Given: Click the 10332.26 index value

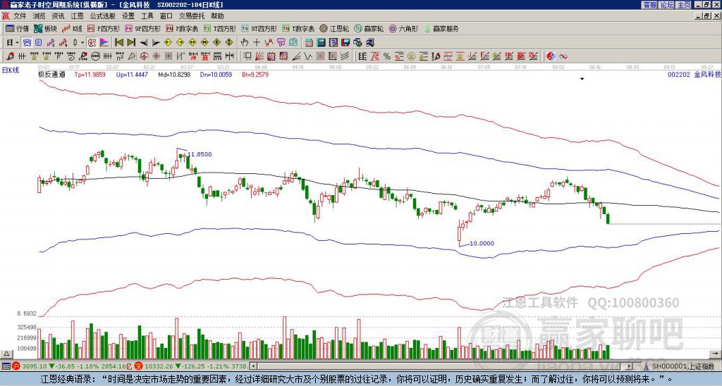Looking at the screenshot, I should [158, 366].
